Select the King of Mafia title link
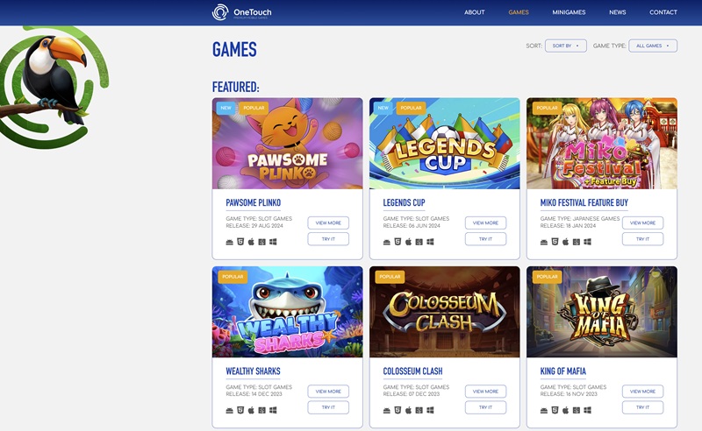702x431 pixels. 563,371
